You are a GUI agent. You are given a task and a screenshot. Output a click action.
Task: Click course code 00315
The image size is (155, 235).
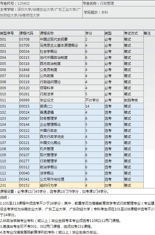[x=24, y=58]
